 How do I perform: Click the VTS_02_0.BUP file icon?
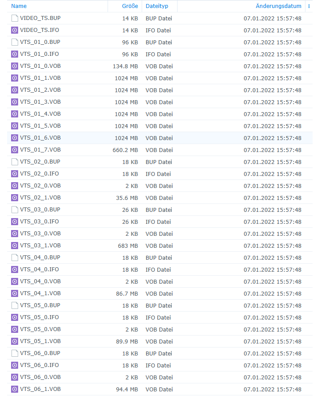pos(15,162)
